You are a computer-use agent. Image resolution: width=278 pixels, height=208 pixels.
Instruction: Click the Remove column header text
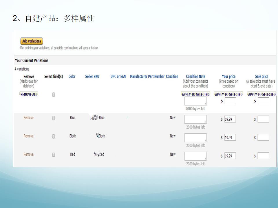29,76
